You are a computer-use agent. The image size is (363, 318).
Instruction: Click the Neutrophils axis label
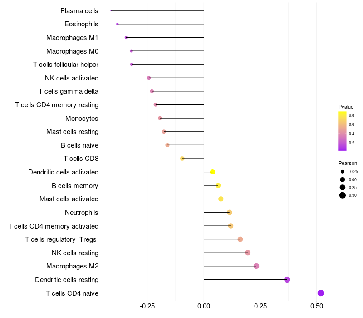tap(82, 213)
